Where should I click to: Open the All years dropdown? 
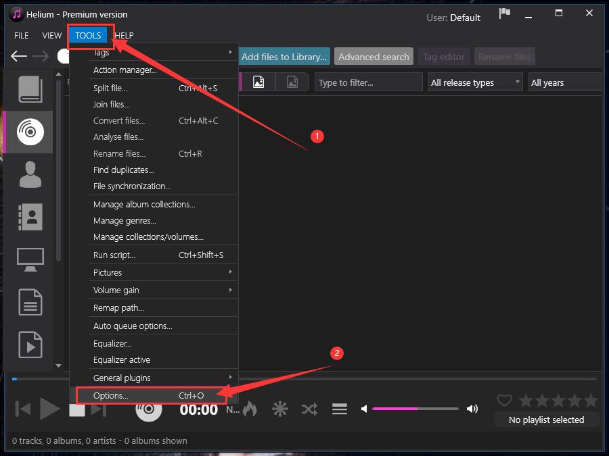click(x=566, y=82)
